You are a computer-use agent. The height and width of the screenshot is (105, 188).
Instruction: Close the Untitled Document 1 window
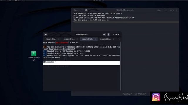pyautogui.click(x=176, y=10)
